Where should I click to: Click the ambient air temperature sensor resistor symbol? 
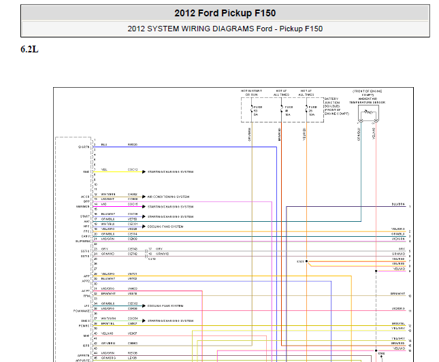(x=368, y=112)
